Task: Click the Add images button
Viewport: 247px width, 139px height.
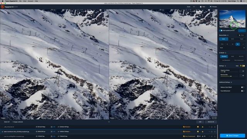Action: pyautogui.click(x=200, y=122)
